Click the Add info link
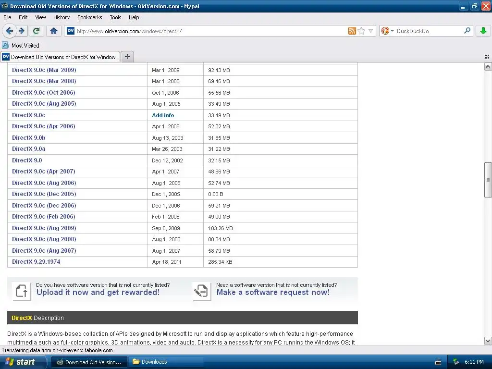This screenshot has width=492, height=369. coord(163,115)
